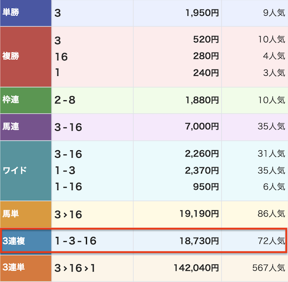
Task: Click the 567人気 popularity value
Action: pos(269,268)
